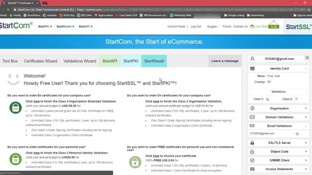Open the Forum link
Viewport: 312px width, 175px height.
227,26
